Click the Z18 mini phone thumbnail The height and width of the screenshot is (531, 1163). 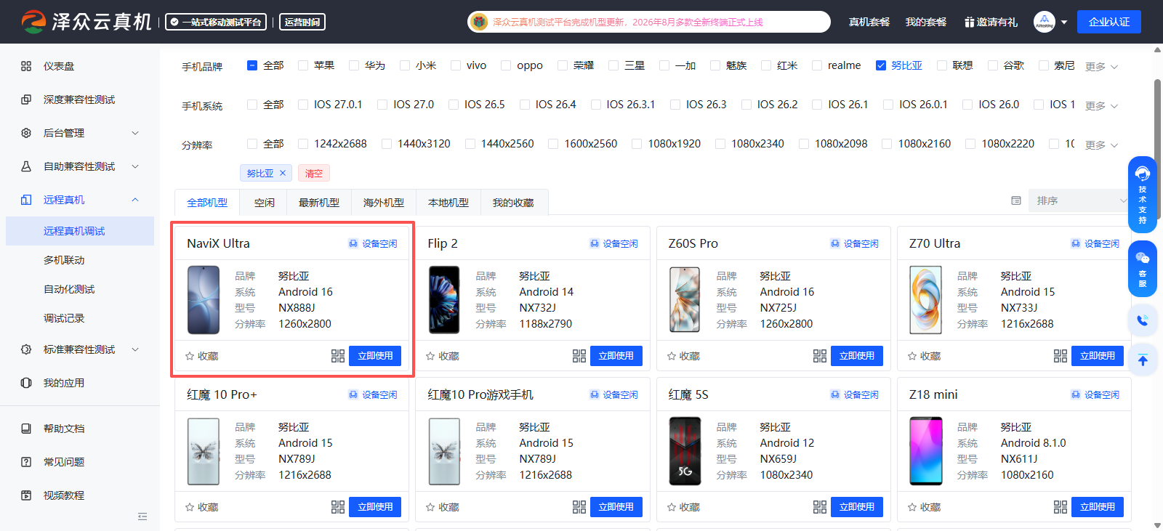926,451
